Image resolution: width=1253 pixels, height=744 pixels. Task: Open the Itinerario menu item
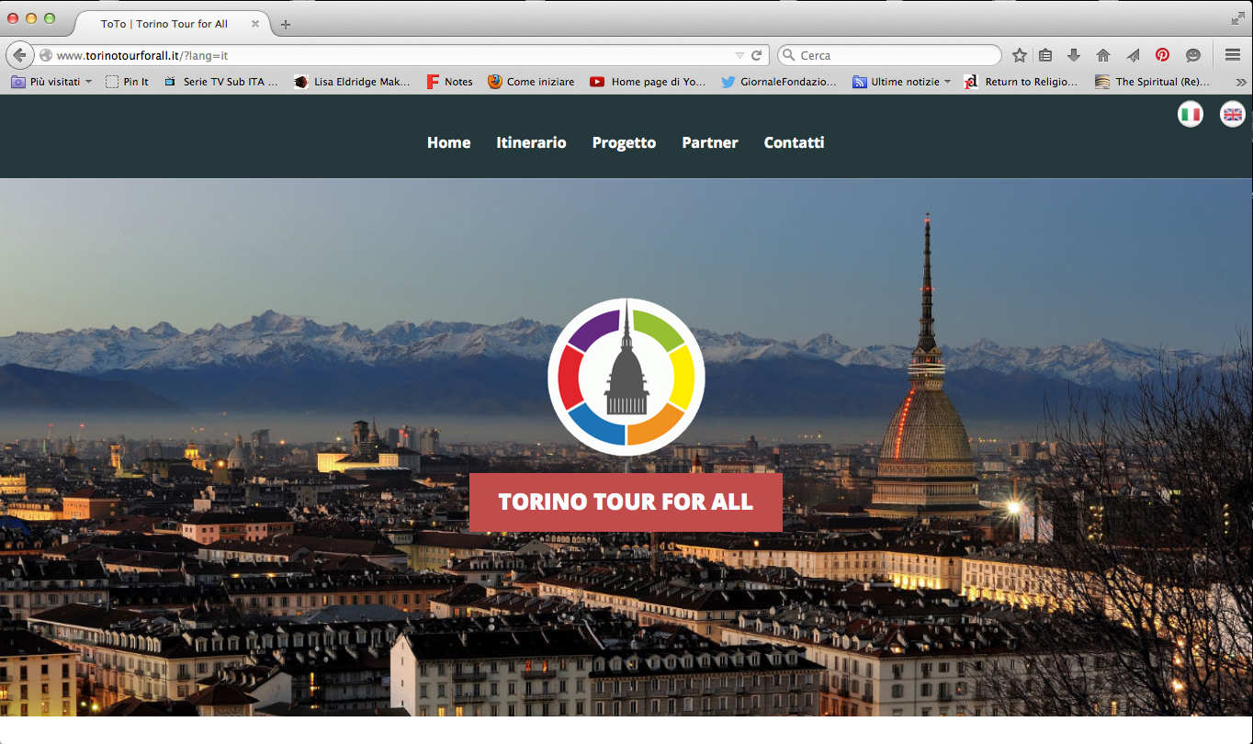pyautogui.click(x=531, y=142)
